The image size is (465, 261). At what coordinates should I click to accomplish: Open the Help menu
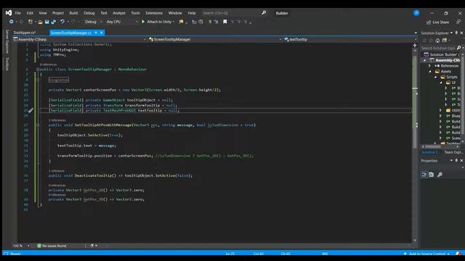click(192, 13)
